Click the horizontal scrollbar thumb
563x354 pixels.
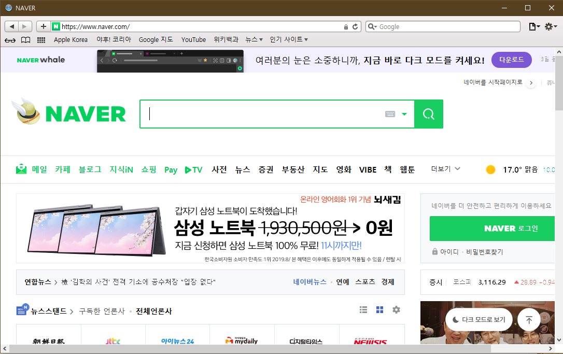click(x=250, y=349)
